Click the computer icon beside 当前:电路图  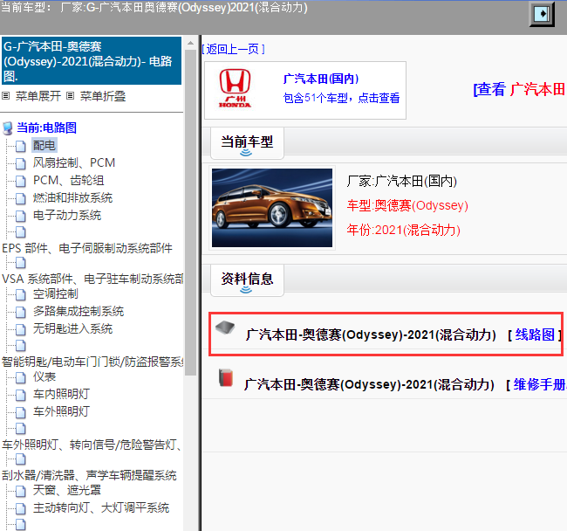tap(8, 128)
